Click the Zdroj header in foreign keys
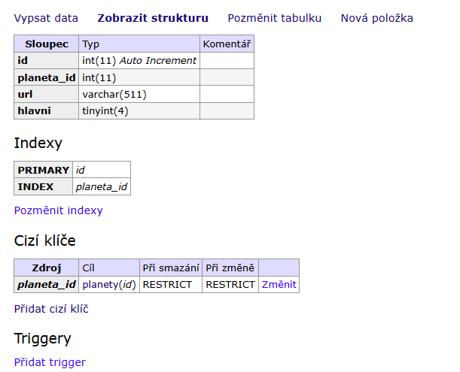Viewport: 460px width, 372px height. click(x=46, y=268)
